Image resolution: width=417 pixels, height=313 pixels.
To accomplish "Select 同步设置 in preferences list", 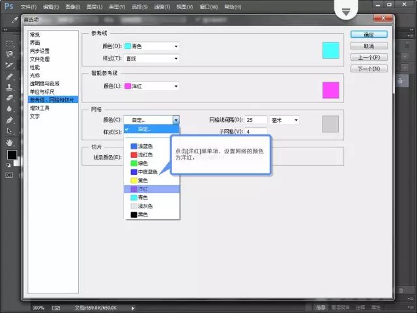I will point(53,51).
